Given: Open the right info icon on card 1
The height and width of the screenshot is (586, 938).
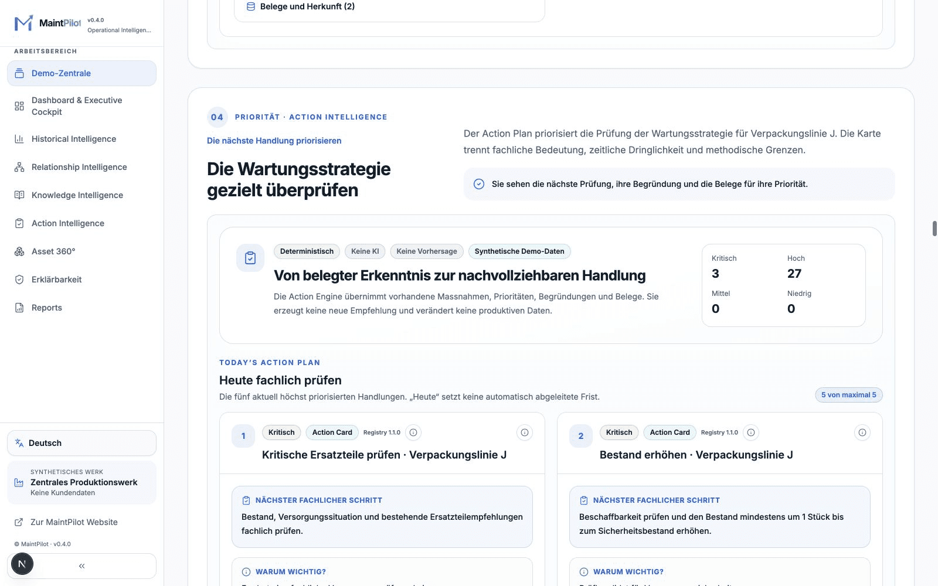Looking at the screenshot, I should point(525,432).
